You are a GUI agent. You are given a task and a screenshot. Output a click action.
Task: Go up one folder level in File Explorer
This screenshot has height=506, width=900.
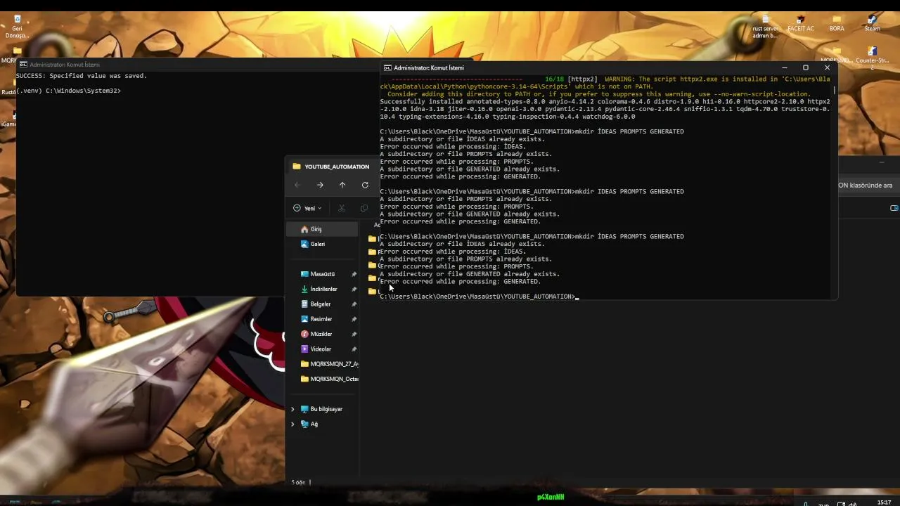(342, 185)
